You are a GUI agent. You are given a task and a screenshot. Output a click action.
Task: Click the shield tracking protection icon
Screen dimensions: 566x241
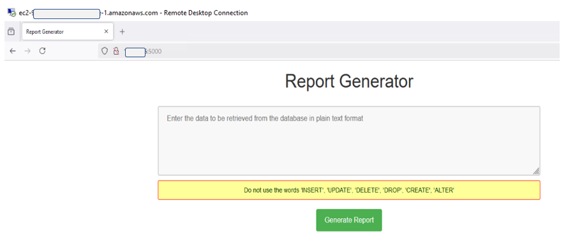(x=104, y=51)
